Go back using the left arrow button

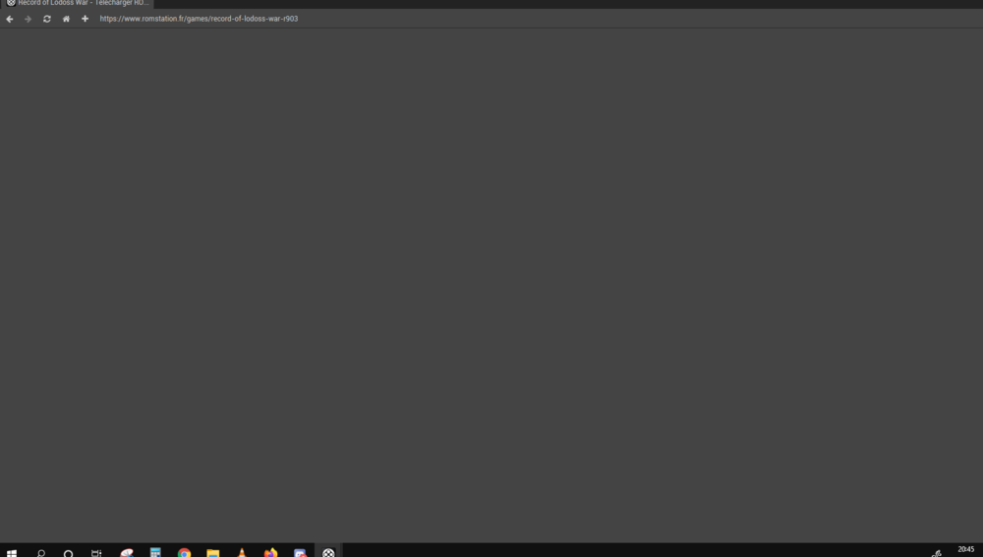10,19
